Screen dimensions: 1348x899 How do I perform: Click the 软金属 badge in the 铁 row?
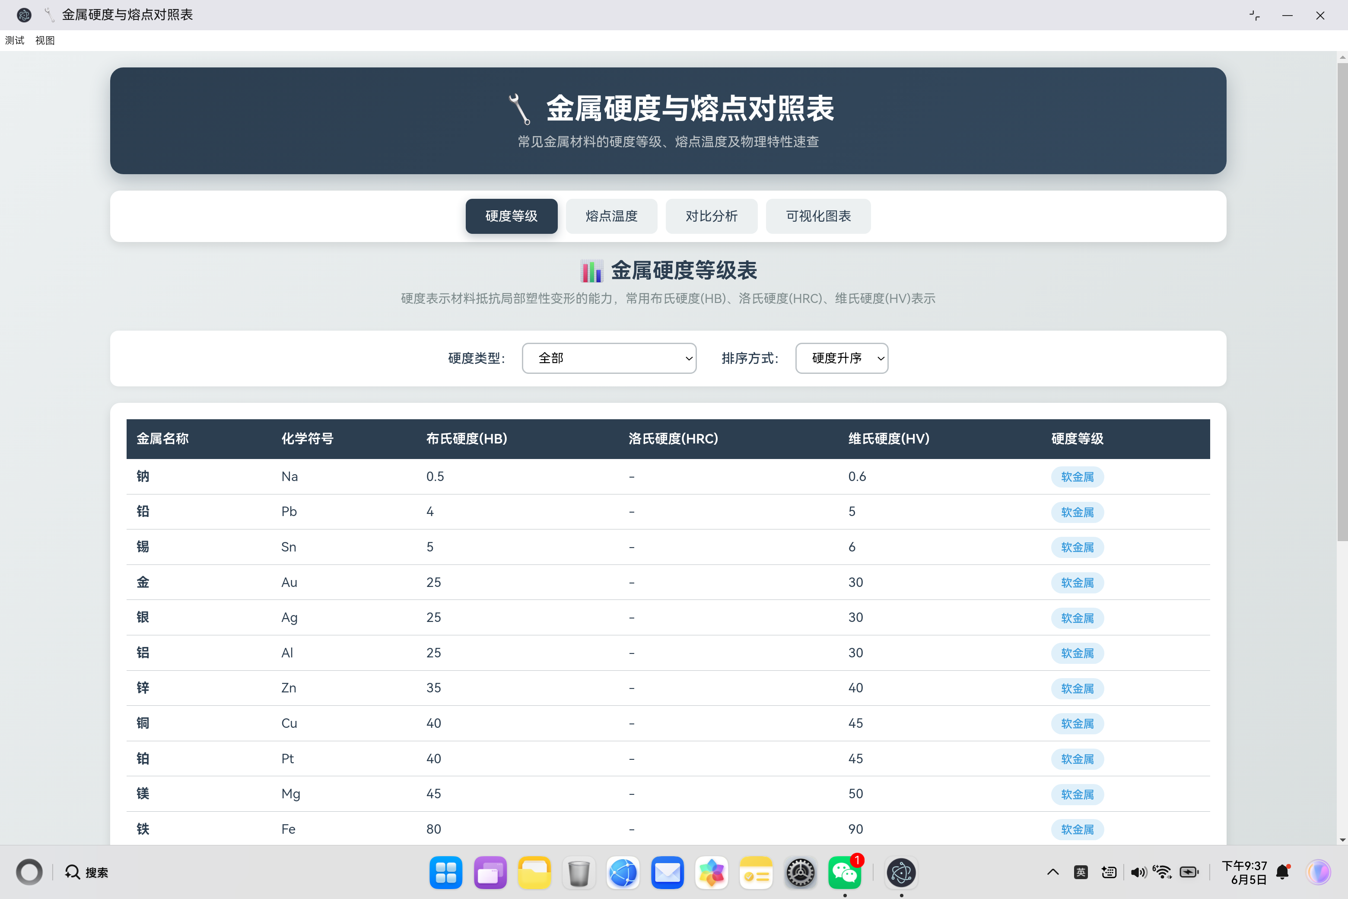coord(1078,829)
